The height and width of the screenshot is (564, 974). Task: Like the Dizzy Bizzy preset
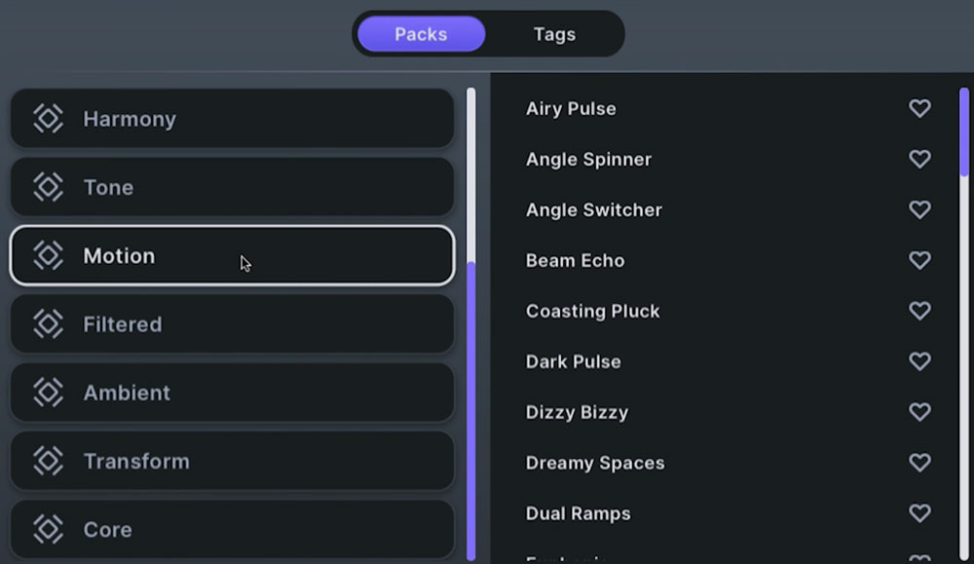coord(919,412)
